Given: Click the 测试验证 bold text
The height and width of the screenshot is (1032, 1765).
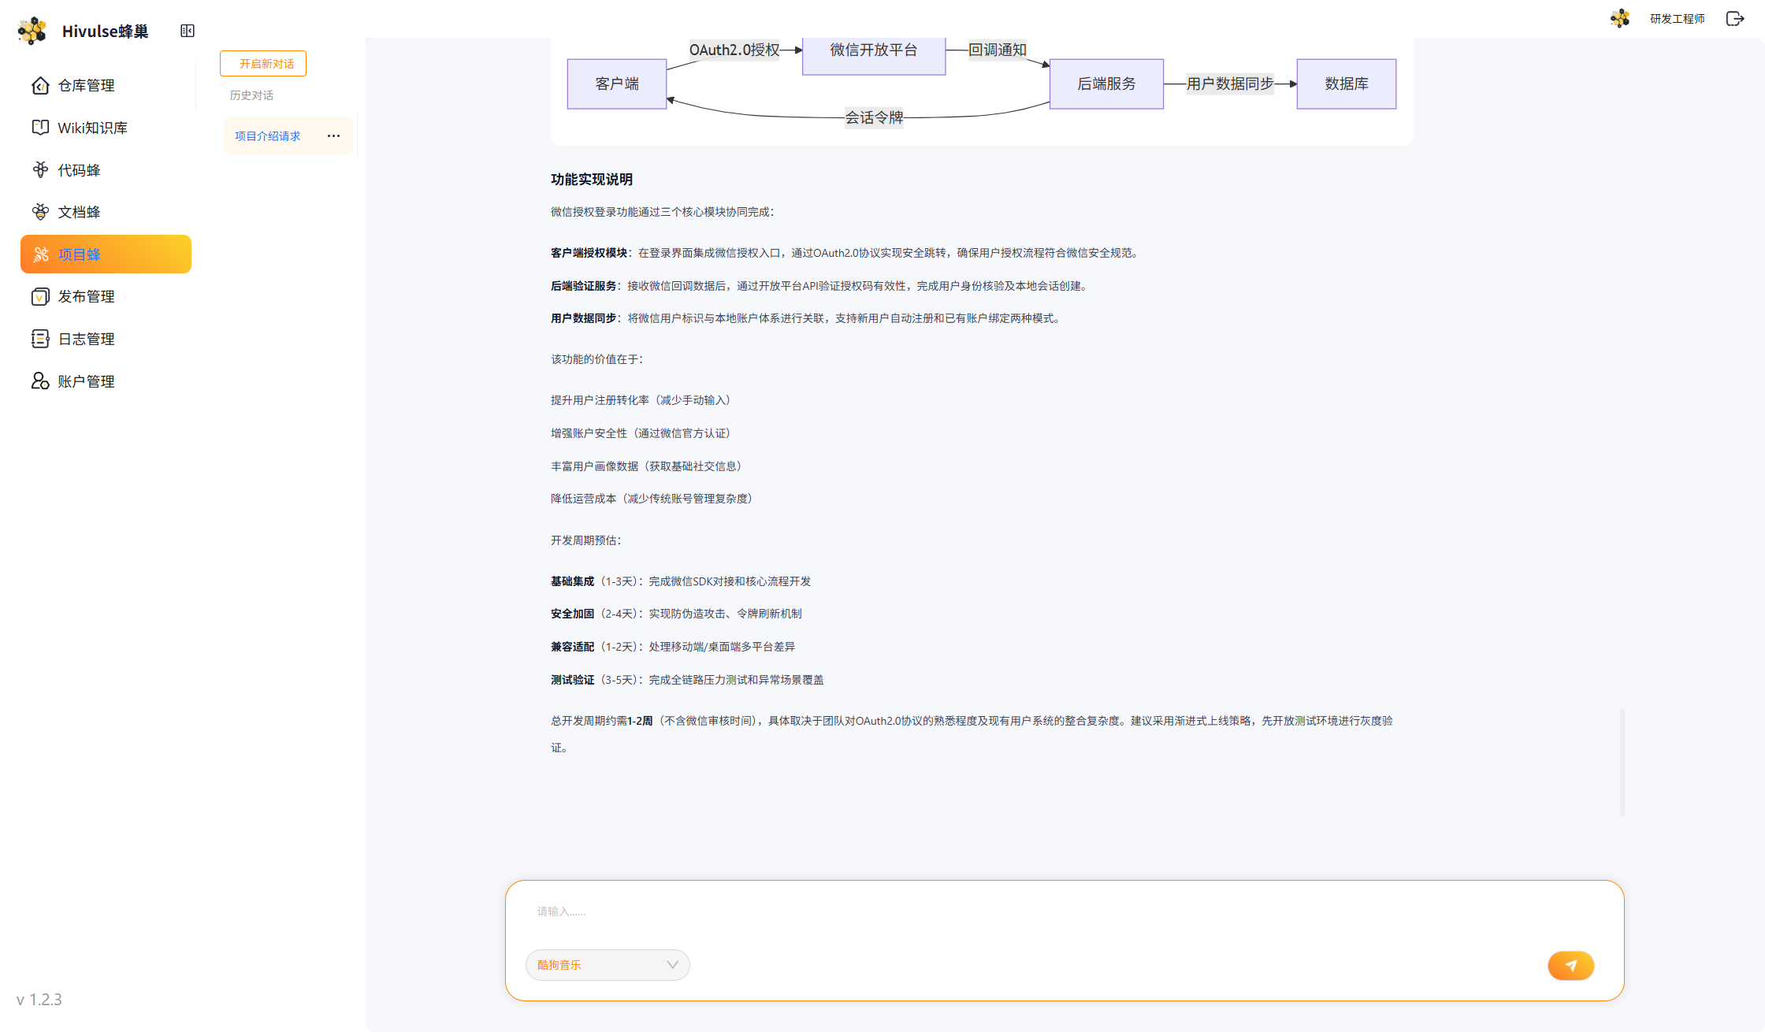Looking at the screenshot, I should pos(572,680).
